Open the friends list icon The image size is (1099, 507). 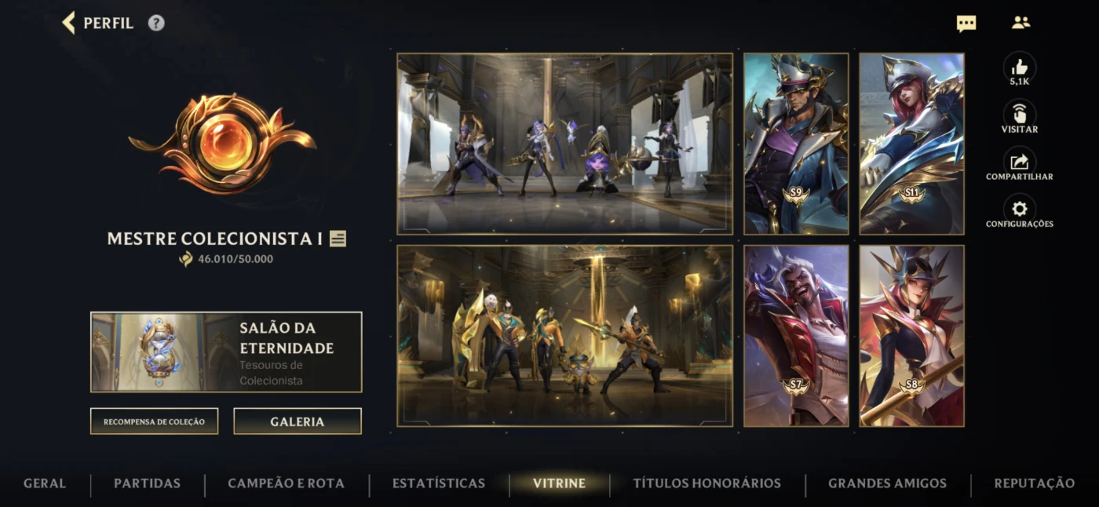pyautogui.click(x=1020, y=23)
